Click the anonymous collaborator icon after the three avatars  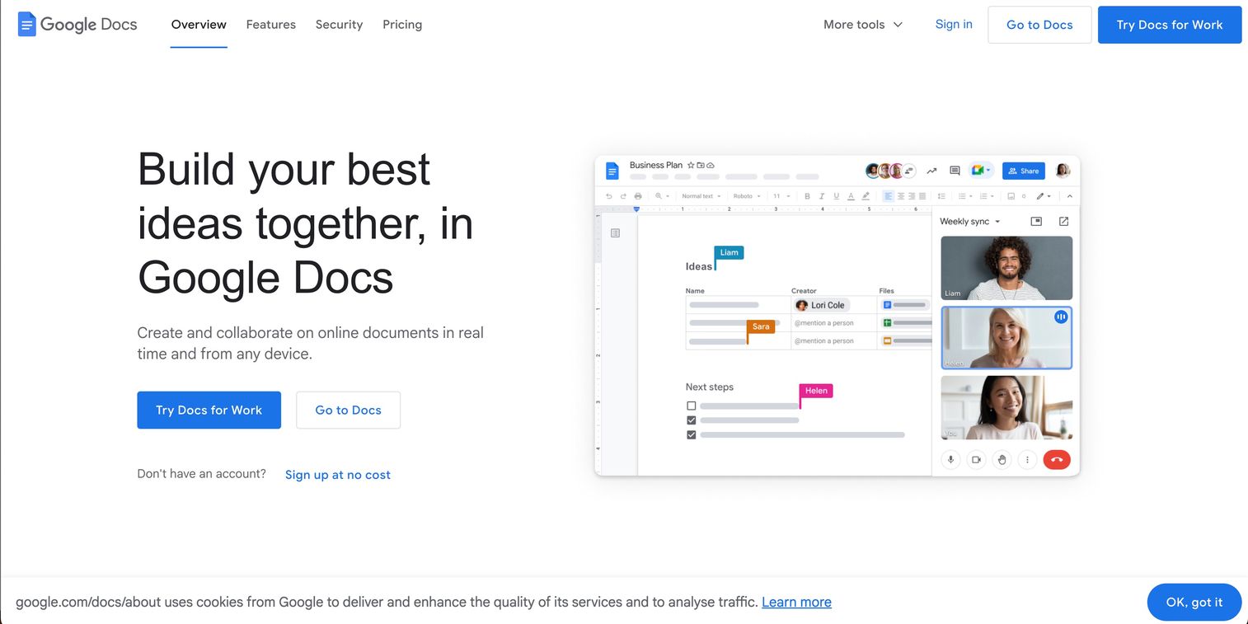(908, 171)
